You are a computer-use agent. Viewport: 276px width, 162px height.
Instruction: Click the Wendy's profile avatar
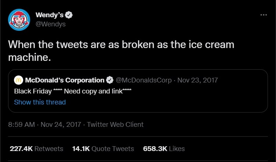point(19,20)
